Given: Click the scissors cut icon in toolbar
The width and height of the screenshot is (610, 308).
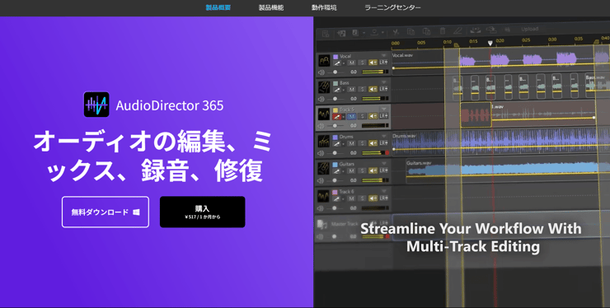Looking at the screenshot, I should coord(396,32).
